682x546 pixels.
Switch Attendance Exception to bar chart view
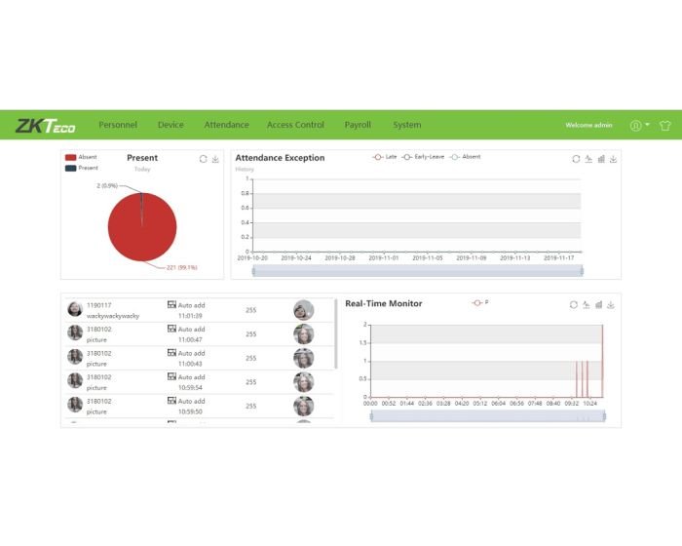tap(601, 158)
